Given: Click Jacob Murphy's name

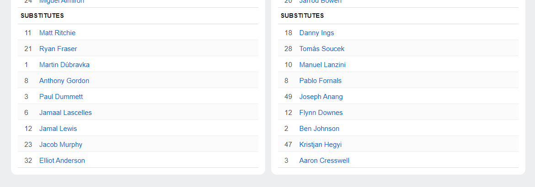Looking at the screenshot, I should click(x=61, y=145).
